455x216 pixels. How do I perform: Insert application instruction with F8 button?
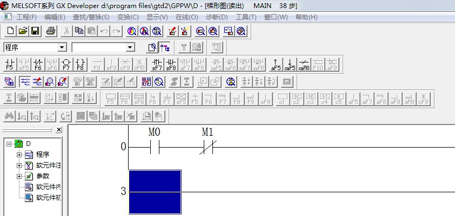coord(80,65)
